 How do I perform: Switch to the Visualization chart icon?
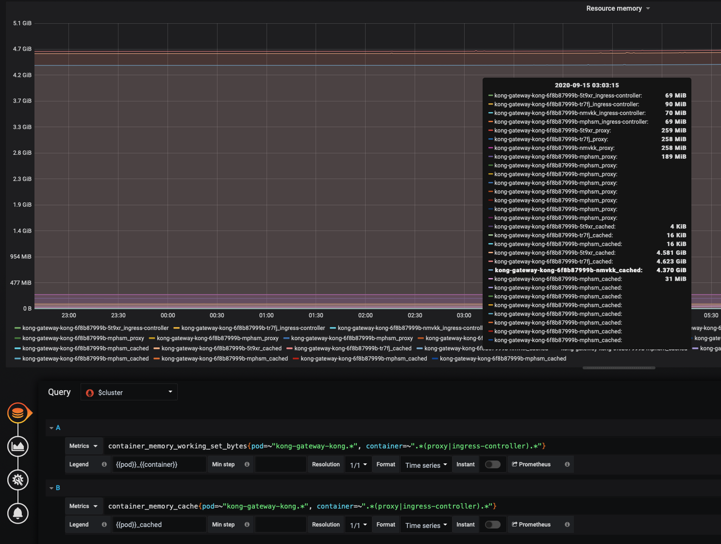[18, 446]
